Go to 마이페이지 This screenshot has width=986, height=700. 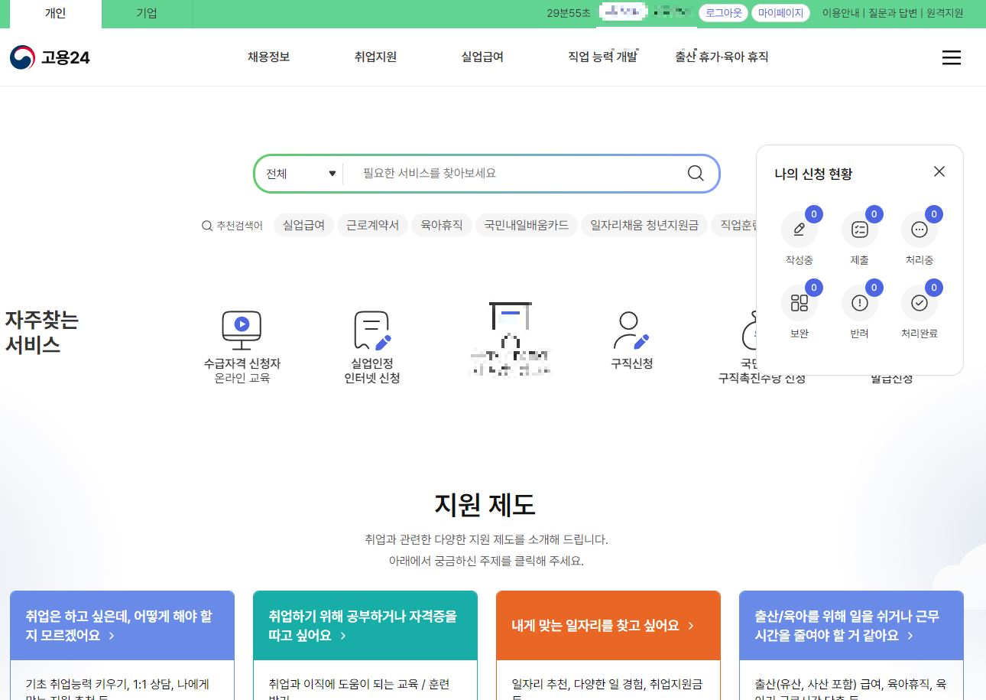coord(780,13)
